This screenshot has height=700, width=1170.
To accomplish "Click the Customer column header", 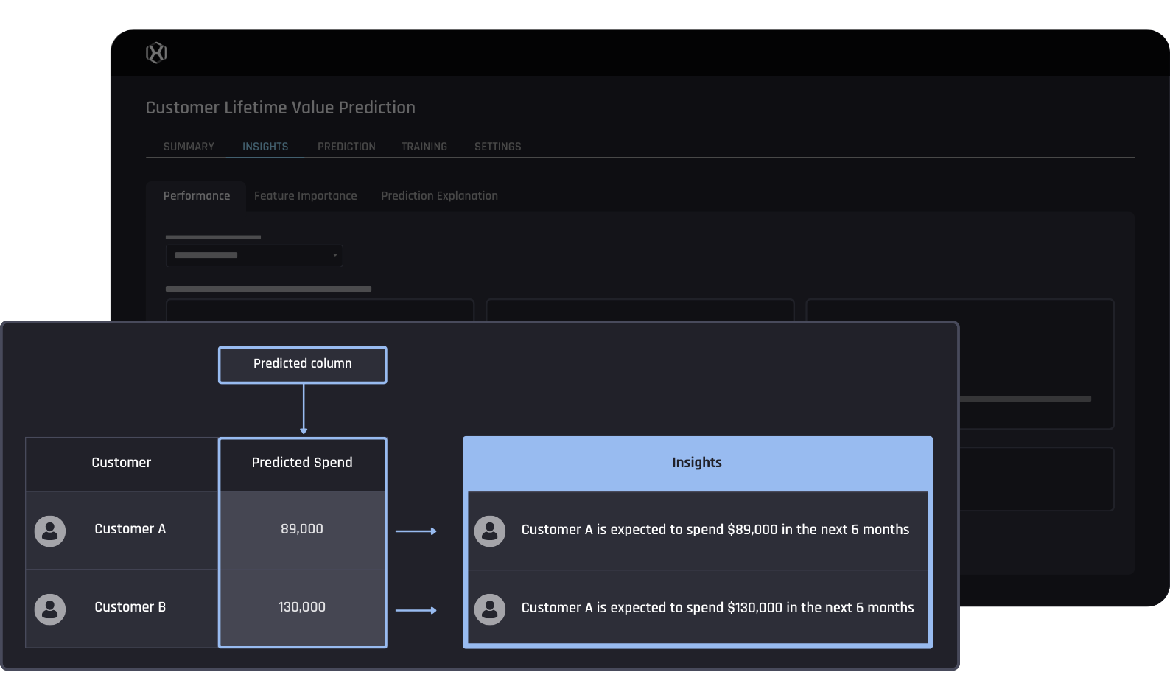I will point(122,463).
